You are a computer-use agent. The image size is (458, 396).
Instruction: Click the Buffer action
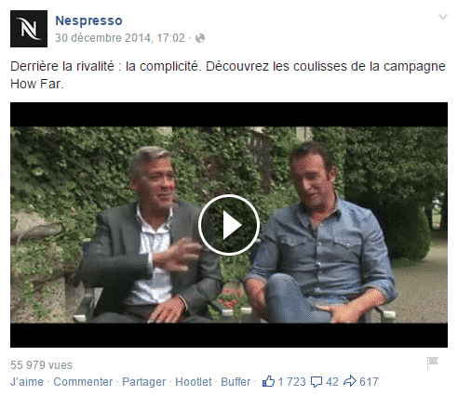tap(236, 382)
